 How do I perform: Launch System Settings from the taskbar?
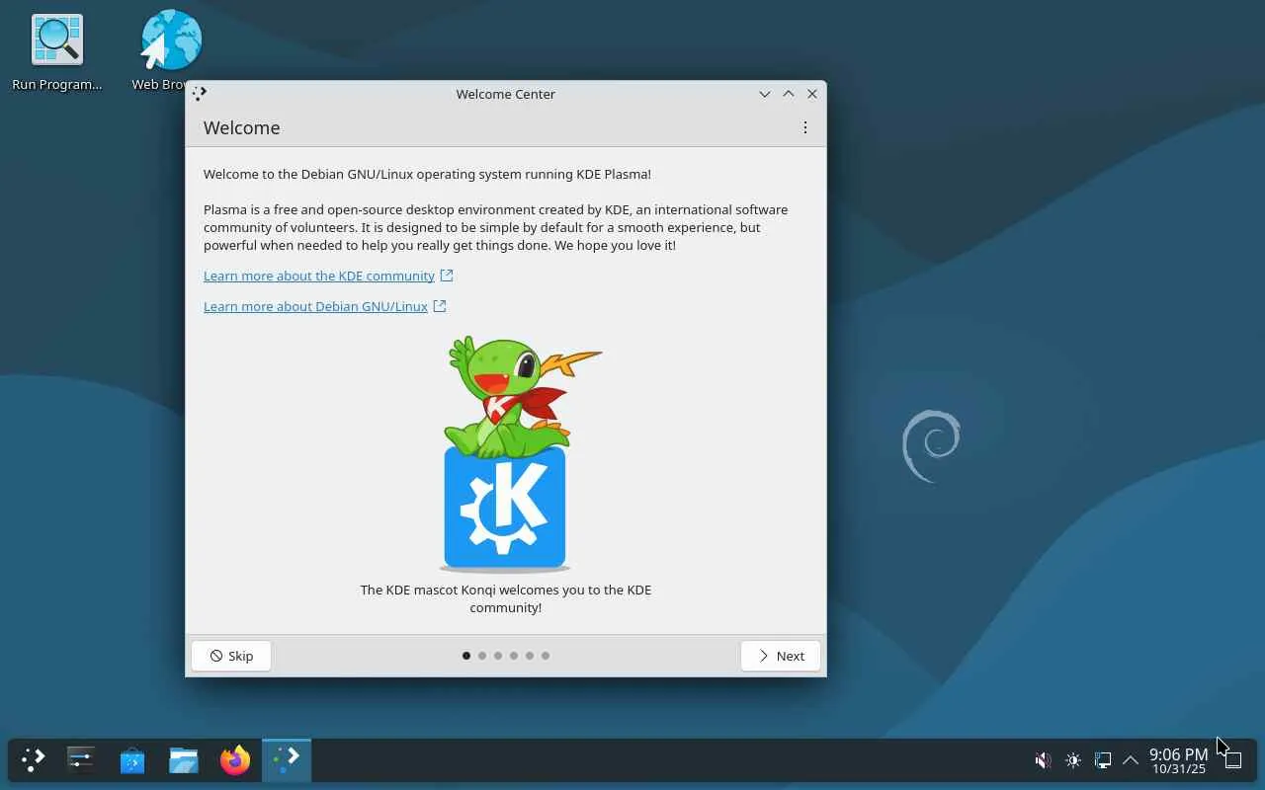click(x=81, y=759)
